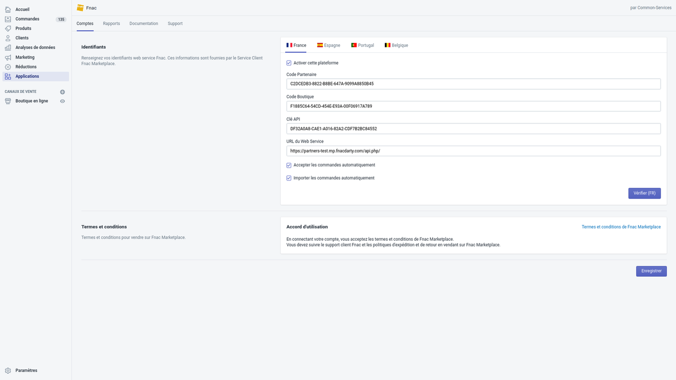Switch to the Comptes tab
The height and width of the screenshot is (380, 676).
click(85, 24)
